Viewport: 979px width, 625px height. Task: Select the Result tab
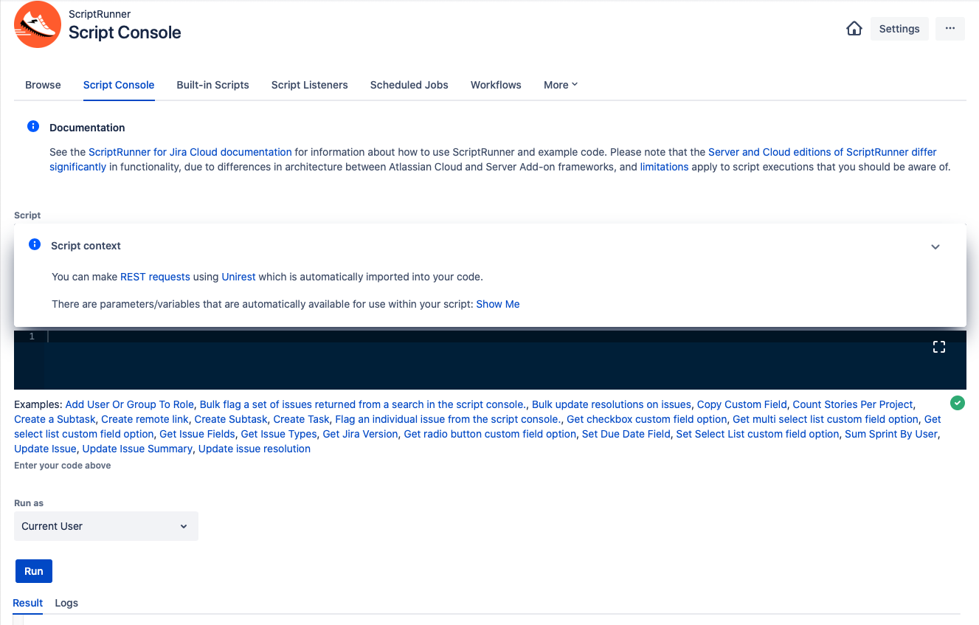click(x=28, y=603)
